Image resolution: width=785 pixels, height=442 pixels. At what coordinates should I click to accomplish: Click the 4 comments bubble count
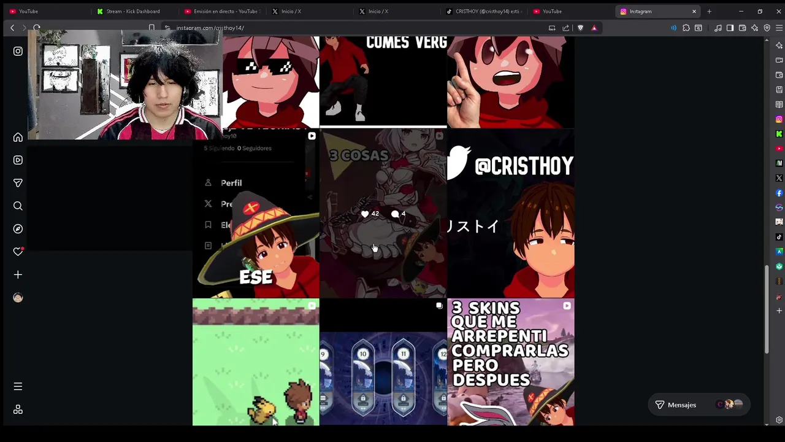pyautogui.click(x=399, y=214)
